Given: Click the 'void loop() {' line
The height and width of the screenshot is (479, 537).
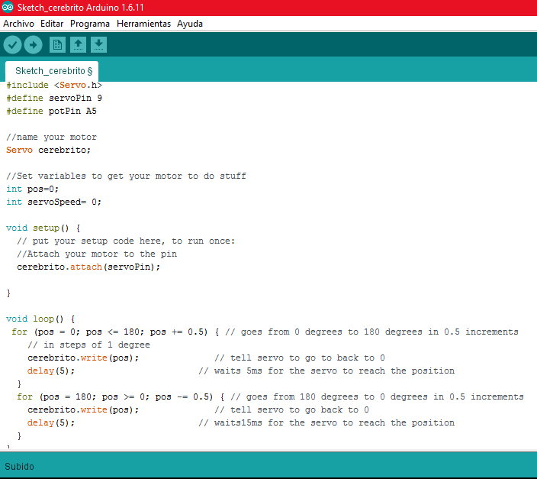Looking at the screenshot, I should point(40,319).
